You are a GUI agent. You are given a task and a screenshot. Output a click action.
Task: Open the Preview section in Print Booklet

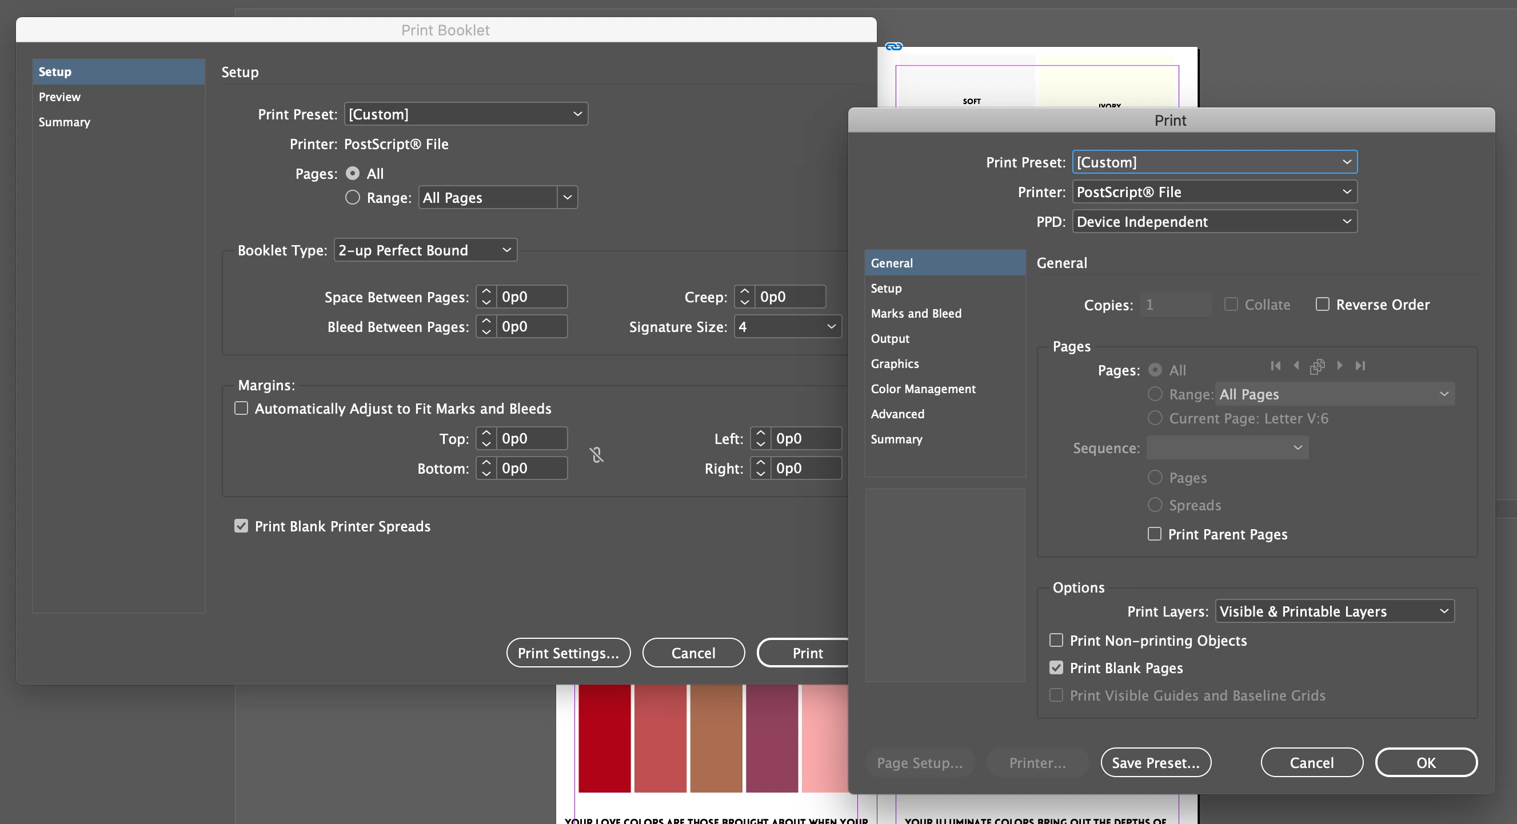59,97
